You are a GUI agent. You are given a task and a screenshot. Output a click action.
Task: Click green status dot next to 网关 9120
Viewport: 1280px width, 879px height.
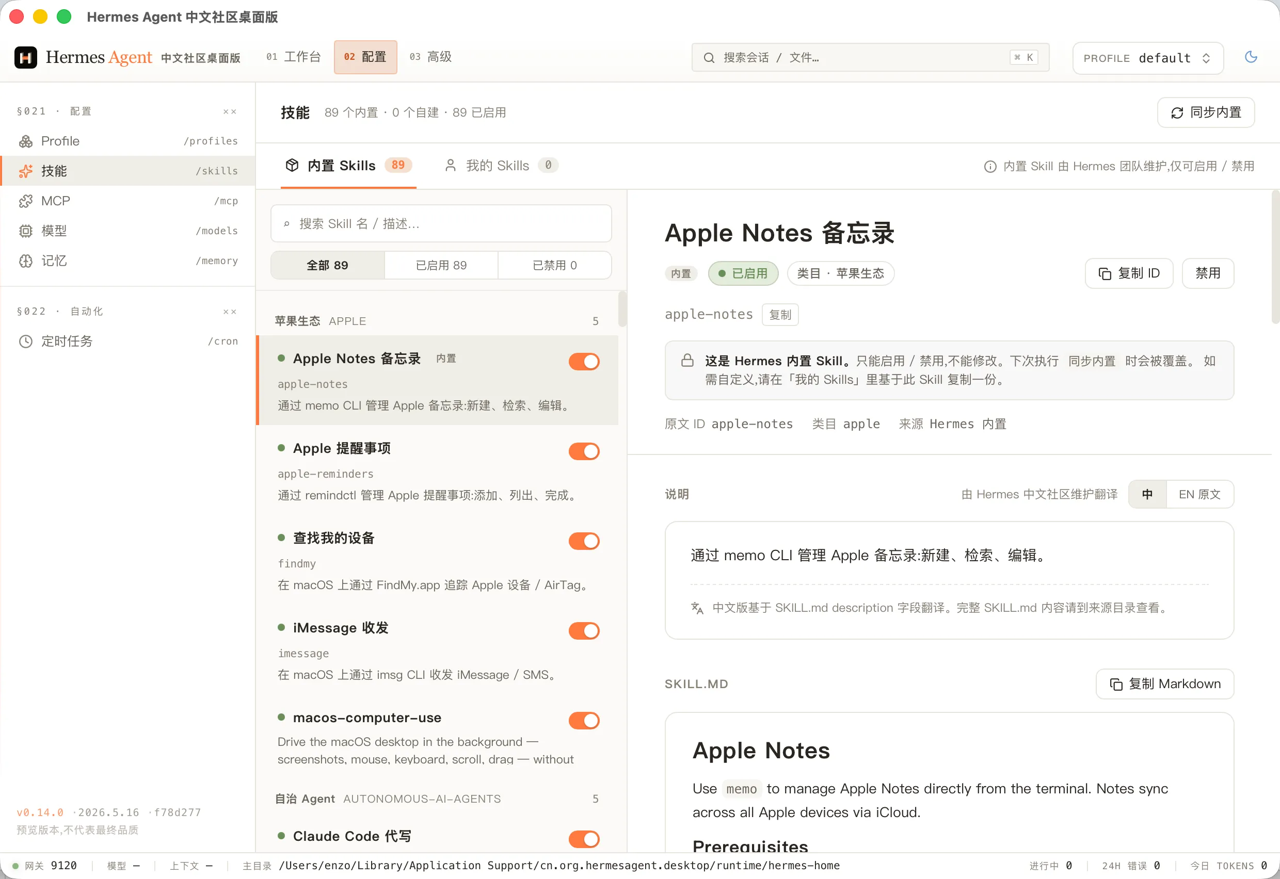point(15,866)
